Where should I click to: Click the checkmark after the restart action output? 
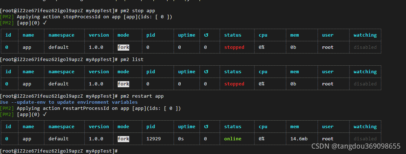45,115
